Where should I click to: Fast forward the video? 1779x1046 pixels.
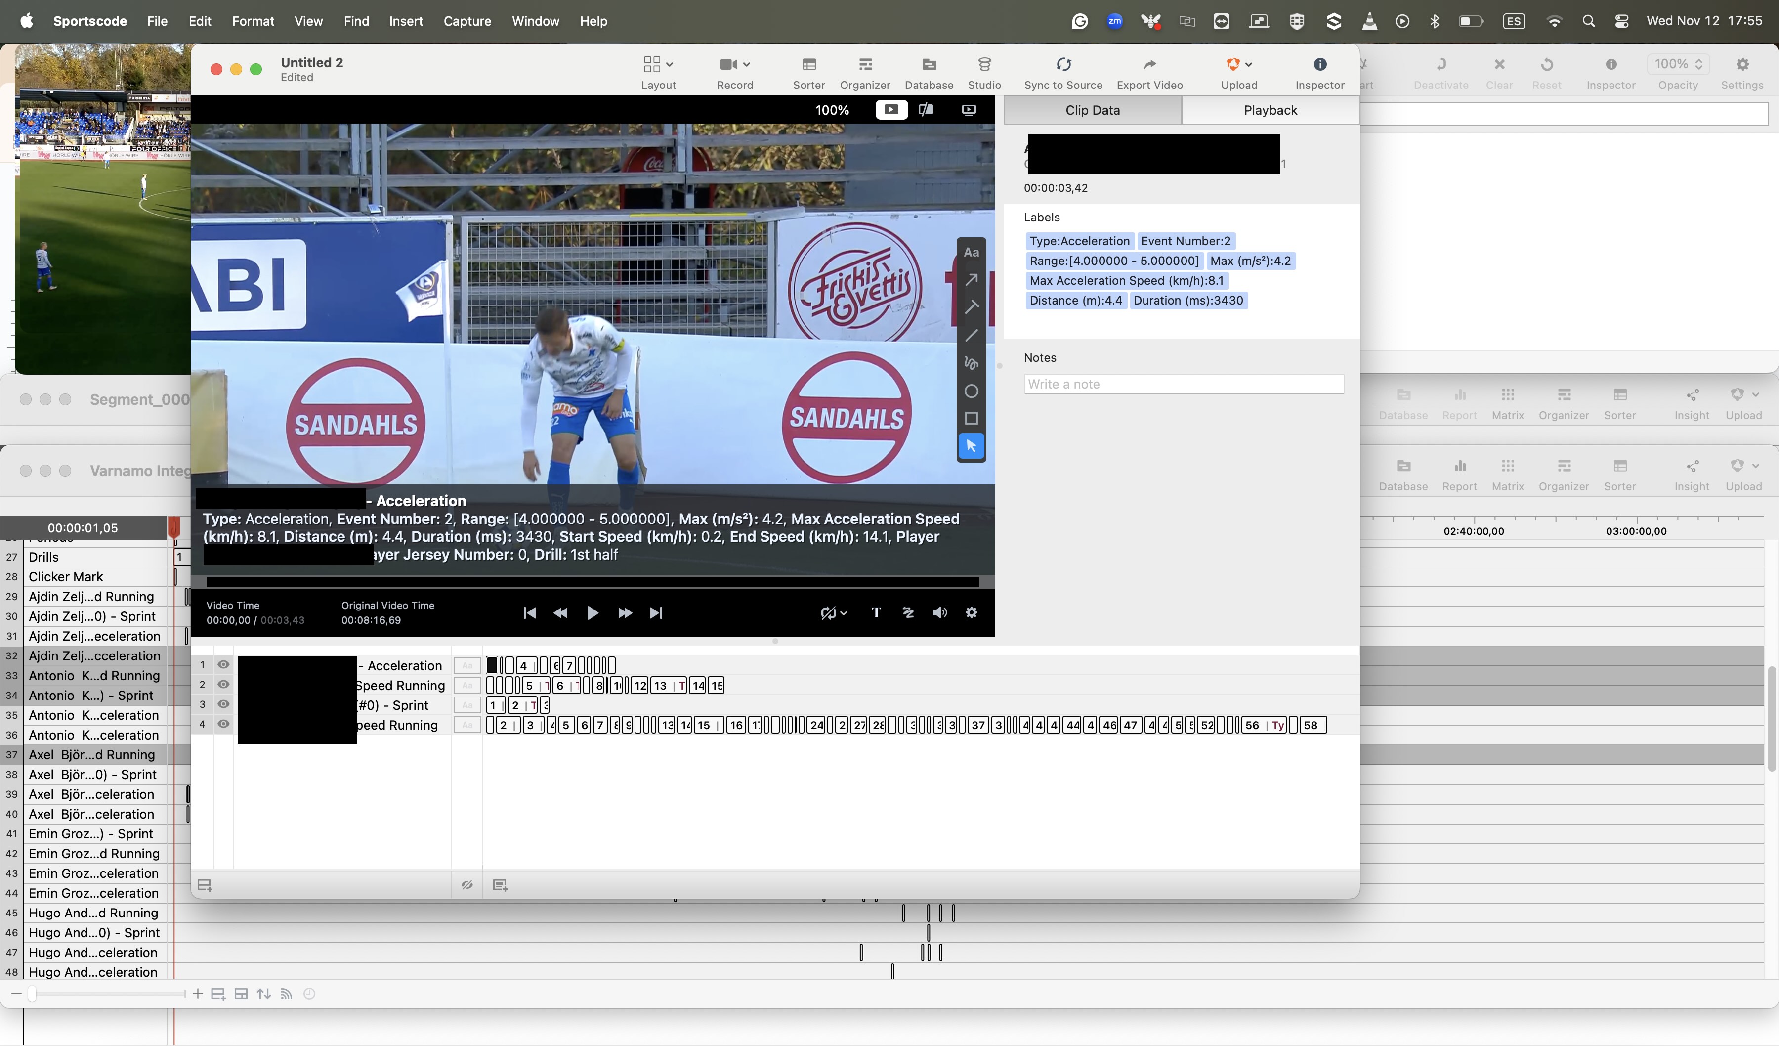(x=625, y=612)
